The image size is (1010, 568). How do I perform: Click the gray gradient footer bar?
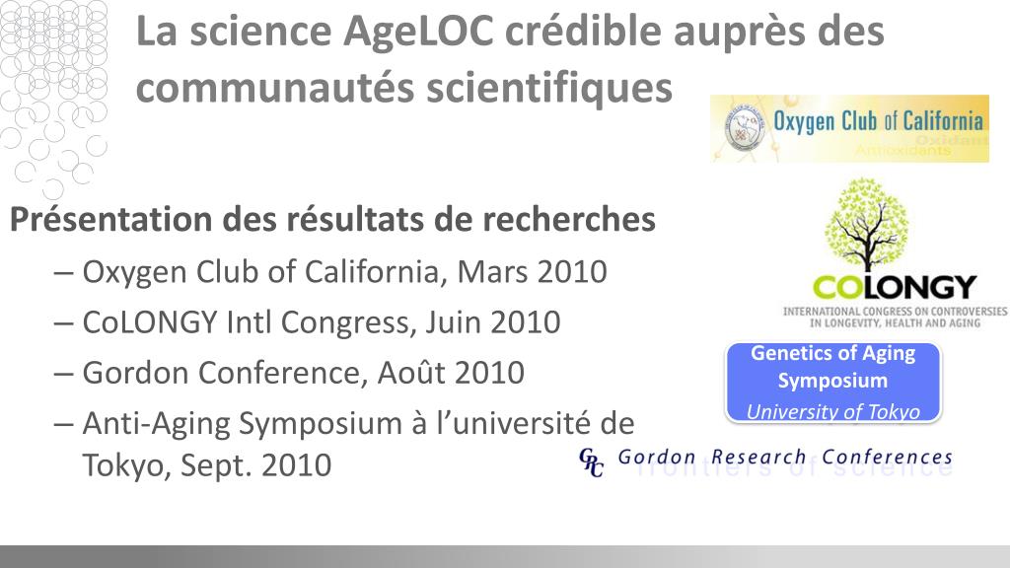pos(505,556)
